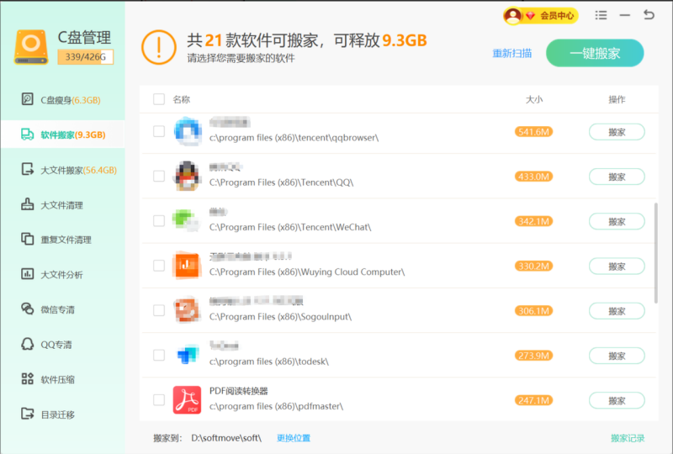Check the WeChat row checkbox
Image resolution: width=673 pixels, height=454 pixels.
point(159,220)
